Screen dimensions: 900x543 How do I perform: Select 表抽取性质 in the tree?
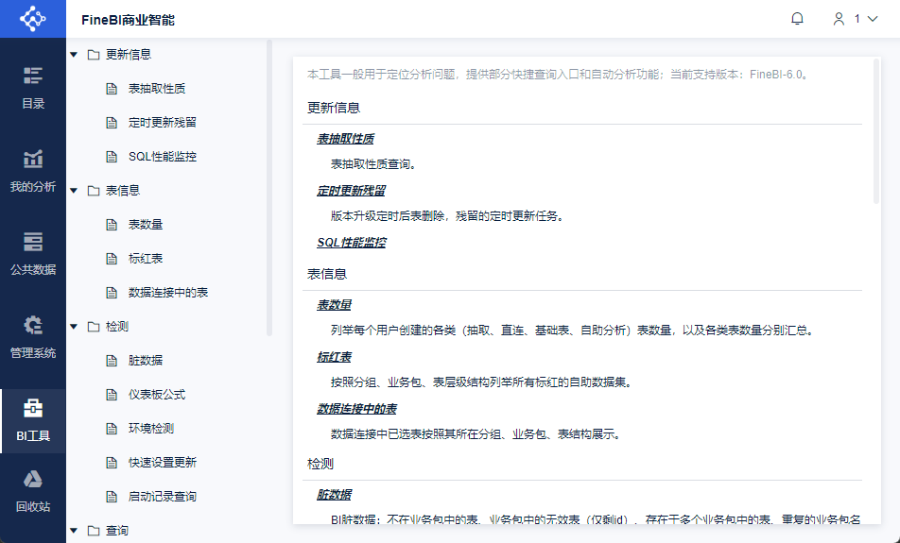(x=157, y=89)
